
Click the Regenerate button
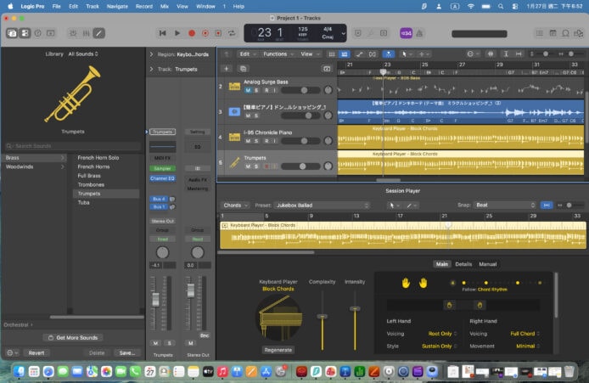tap(278, 349)
